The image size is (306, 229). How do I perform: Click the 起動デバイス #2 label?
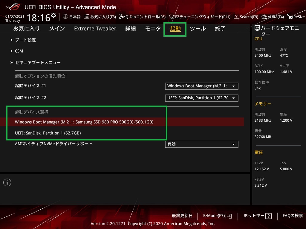[x=30, y=98]
